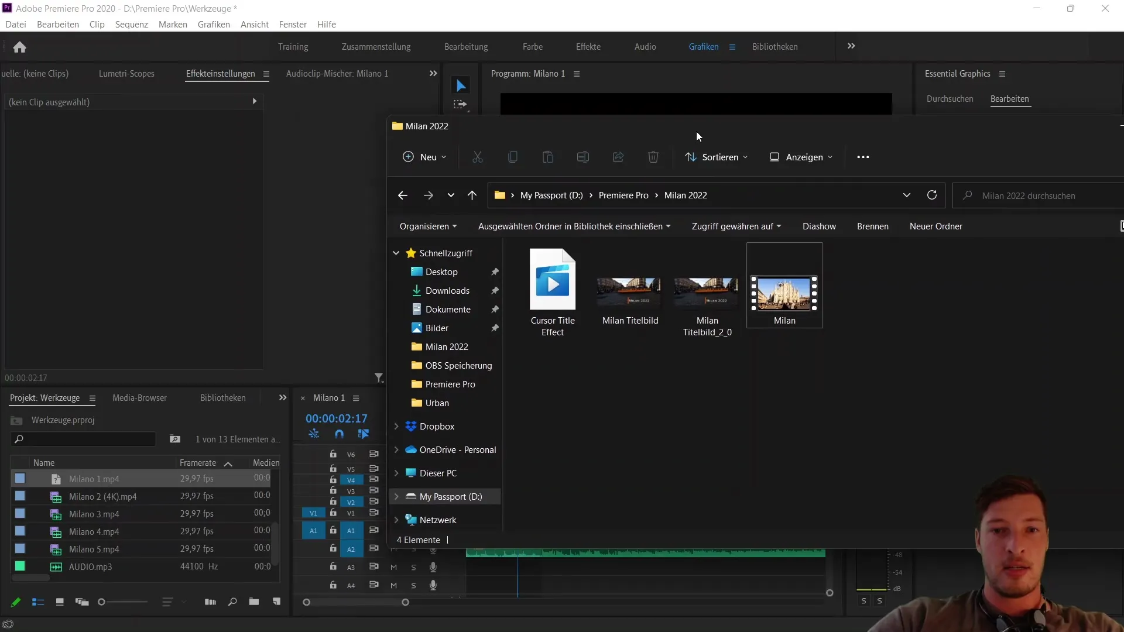Click the delete icon in file browser toolbar
Viewport: 1124px width, 632px height.
tap(653, 157)
